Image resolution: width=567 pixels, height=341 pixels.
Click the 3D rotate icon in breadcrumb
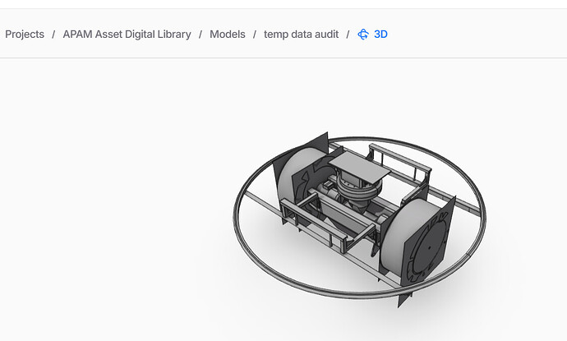[x=363, y=35]
